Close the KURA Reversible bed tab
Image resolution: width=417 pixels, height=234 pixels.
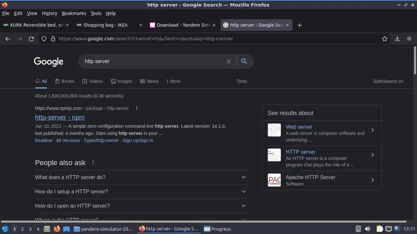[x=67, y=25]
